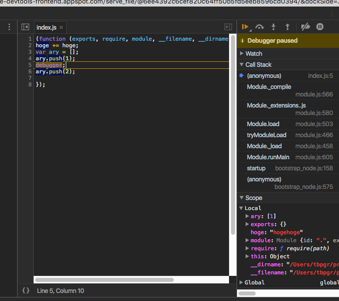
Task: Click the Line 5, Column 10 status
Action: pos(60,290)
